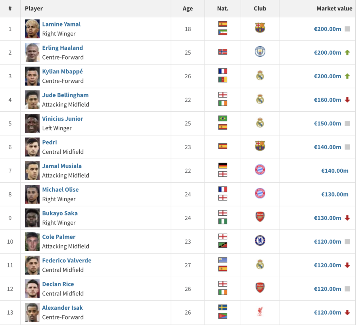Screen dimensions: 356x325
Task: Click Norway flag in Erling Haaland row
Action: coord(222,52)
